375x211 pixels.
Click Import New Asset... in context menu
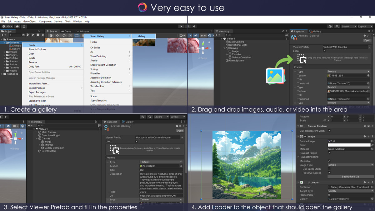pos(39,84)
